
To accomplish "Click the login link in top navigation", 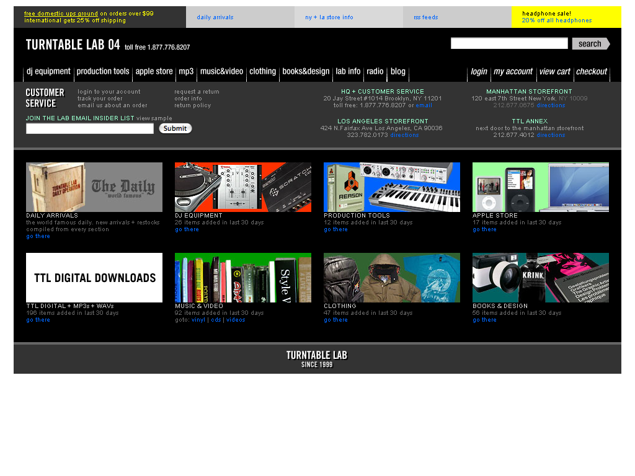I will 479,72.
